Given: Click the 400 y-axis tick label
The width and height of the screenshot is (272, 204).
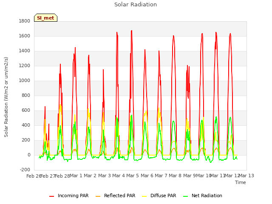Looking at the screenshot, I should (x=26, y=125).
